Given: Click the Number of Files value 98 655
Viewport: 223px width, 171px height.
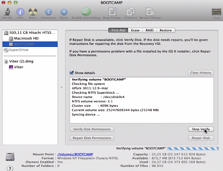Looking at the screenshot, I should (157, 166).
